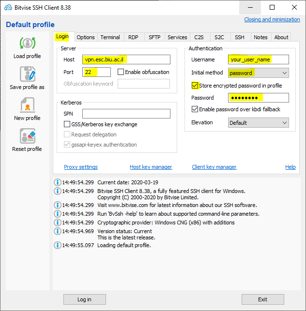Open Closing and minimization link
This screenshot has width=306, height=311.
[x=272, y=19]
